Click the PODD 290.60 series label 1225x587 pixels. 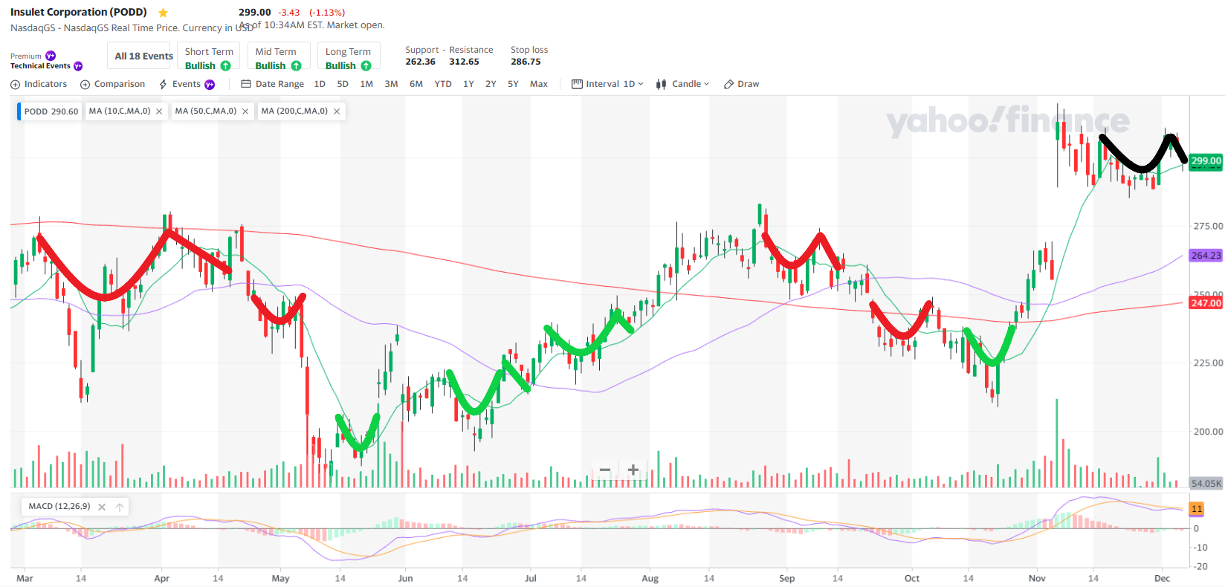(x=51, y=111)
